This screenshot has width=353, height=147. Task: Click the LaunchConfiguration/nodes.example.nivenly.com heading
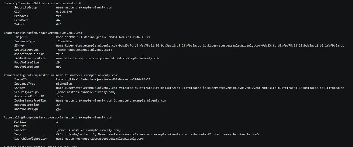(43, 33)
